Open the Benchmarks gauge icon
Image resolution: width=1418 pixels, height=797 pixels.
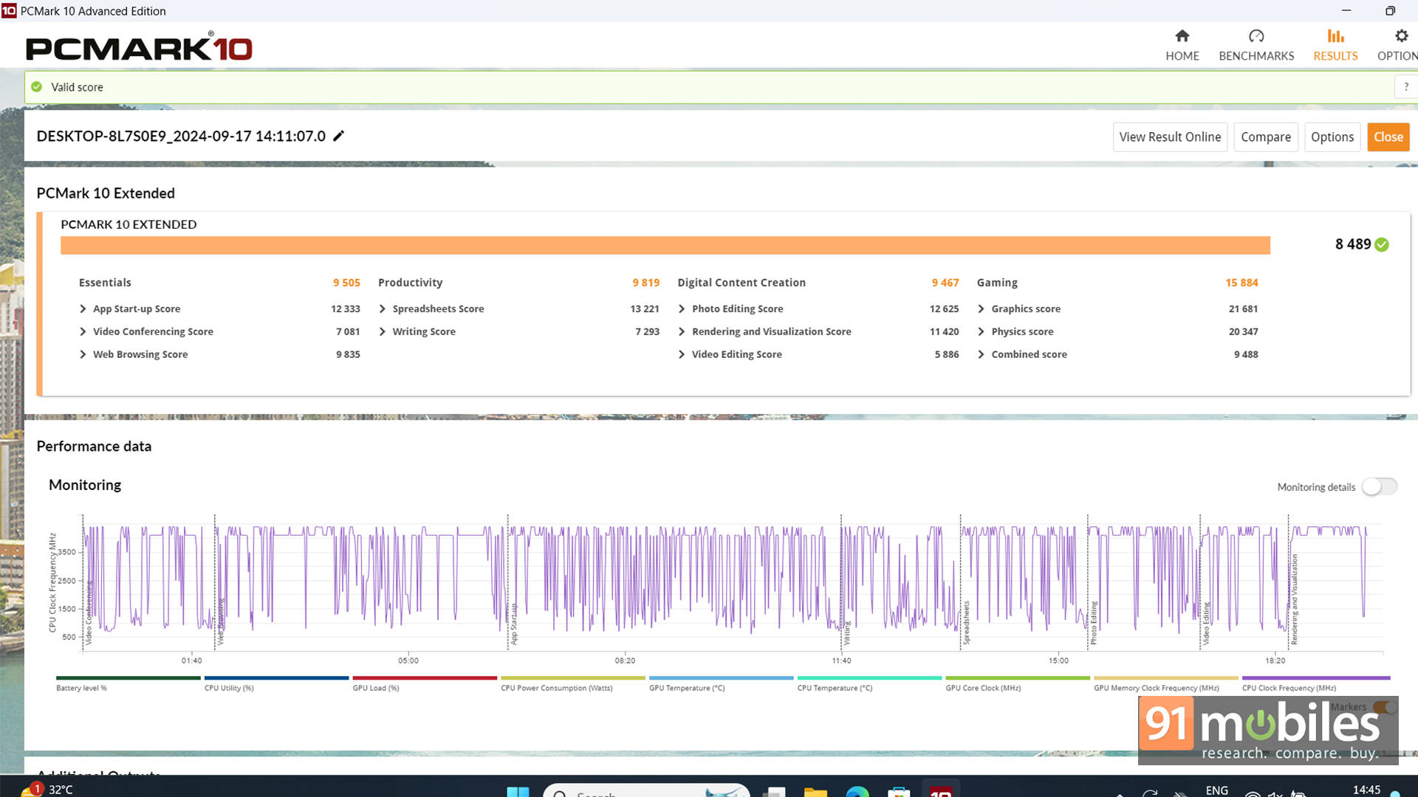click(1256, 36)
